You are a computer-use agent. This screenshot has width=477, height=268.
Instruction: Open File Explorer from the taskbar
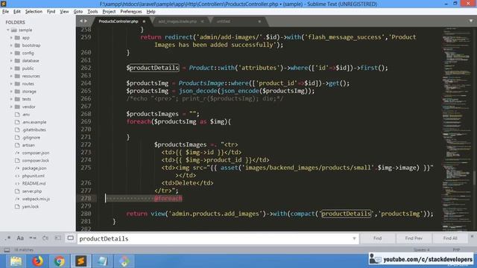(16, 261)
